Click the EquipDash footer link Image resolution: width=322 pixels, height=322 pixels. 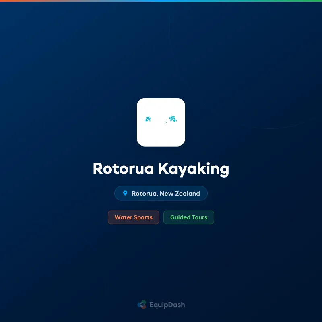pyautogui.click(x=161, y=305)
